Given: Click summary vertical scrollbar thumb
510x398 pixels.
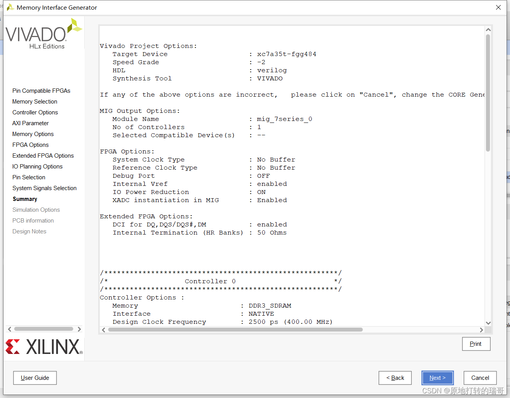Looking at the screenshot, I should coord(488,93).
